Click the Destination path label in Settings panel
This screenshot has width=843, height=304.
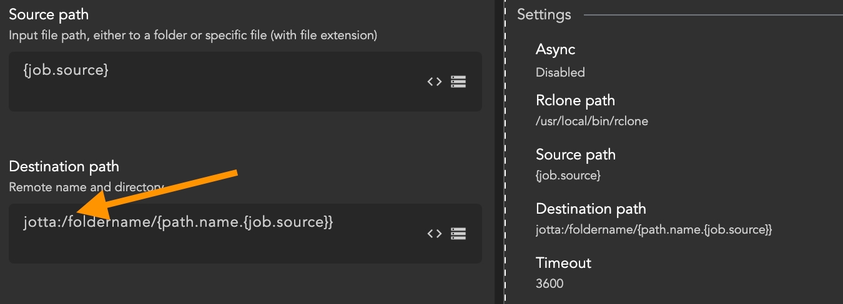click(x=590, y=209)
